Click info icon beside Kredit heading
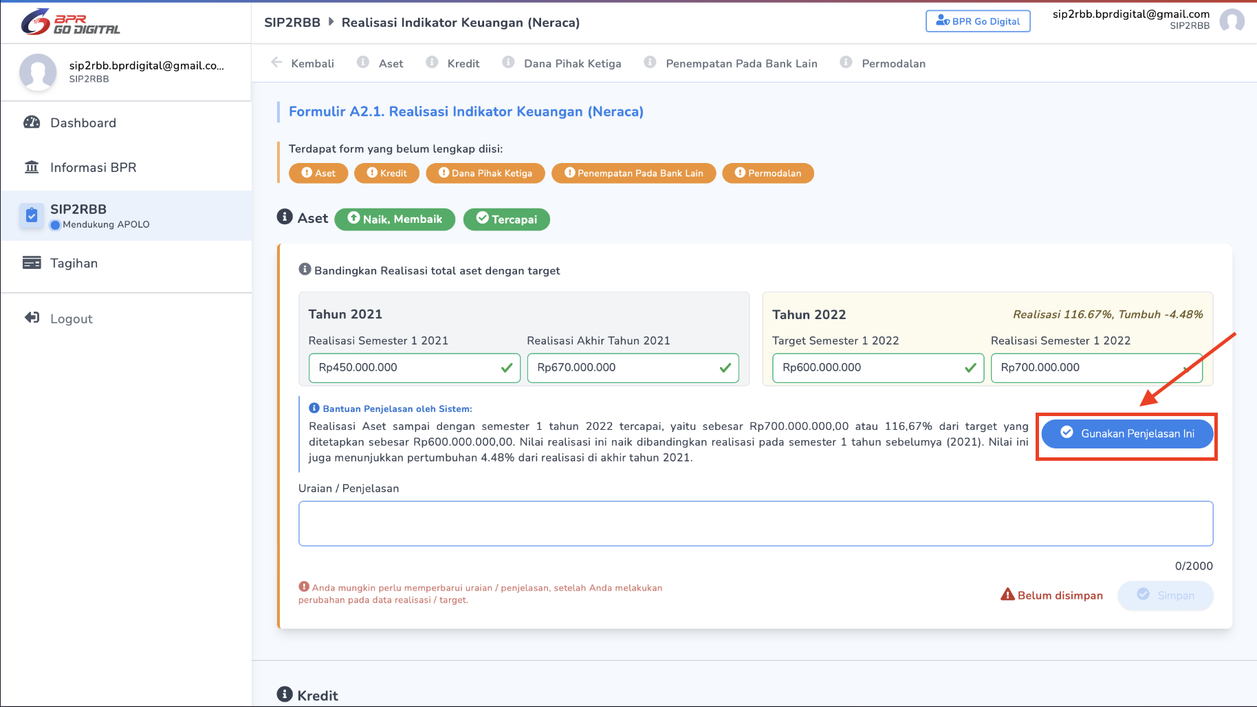The height and width of the screenshot is (707, 1257). pos(285,694)
